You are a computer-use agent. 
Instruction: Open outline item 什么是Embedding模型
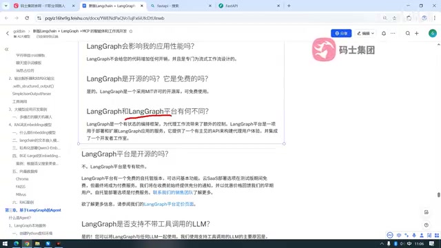pyautogui.click(x=34, y=132)
